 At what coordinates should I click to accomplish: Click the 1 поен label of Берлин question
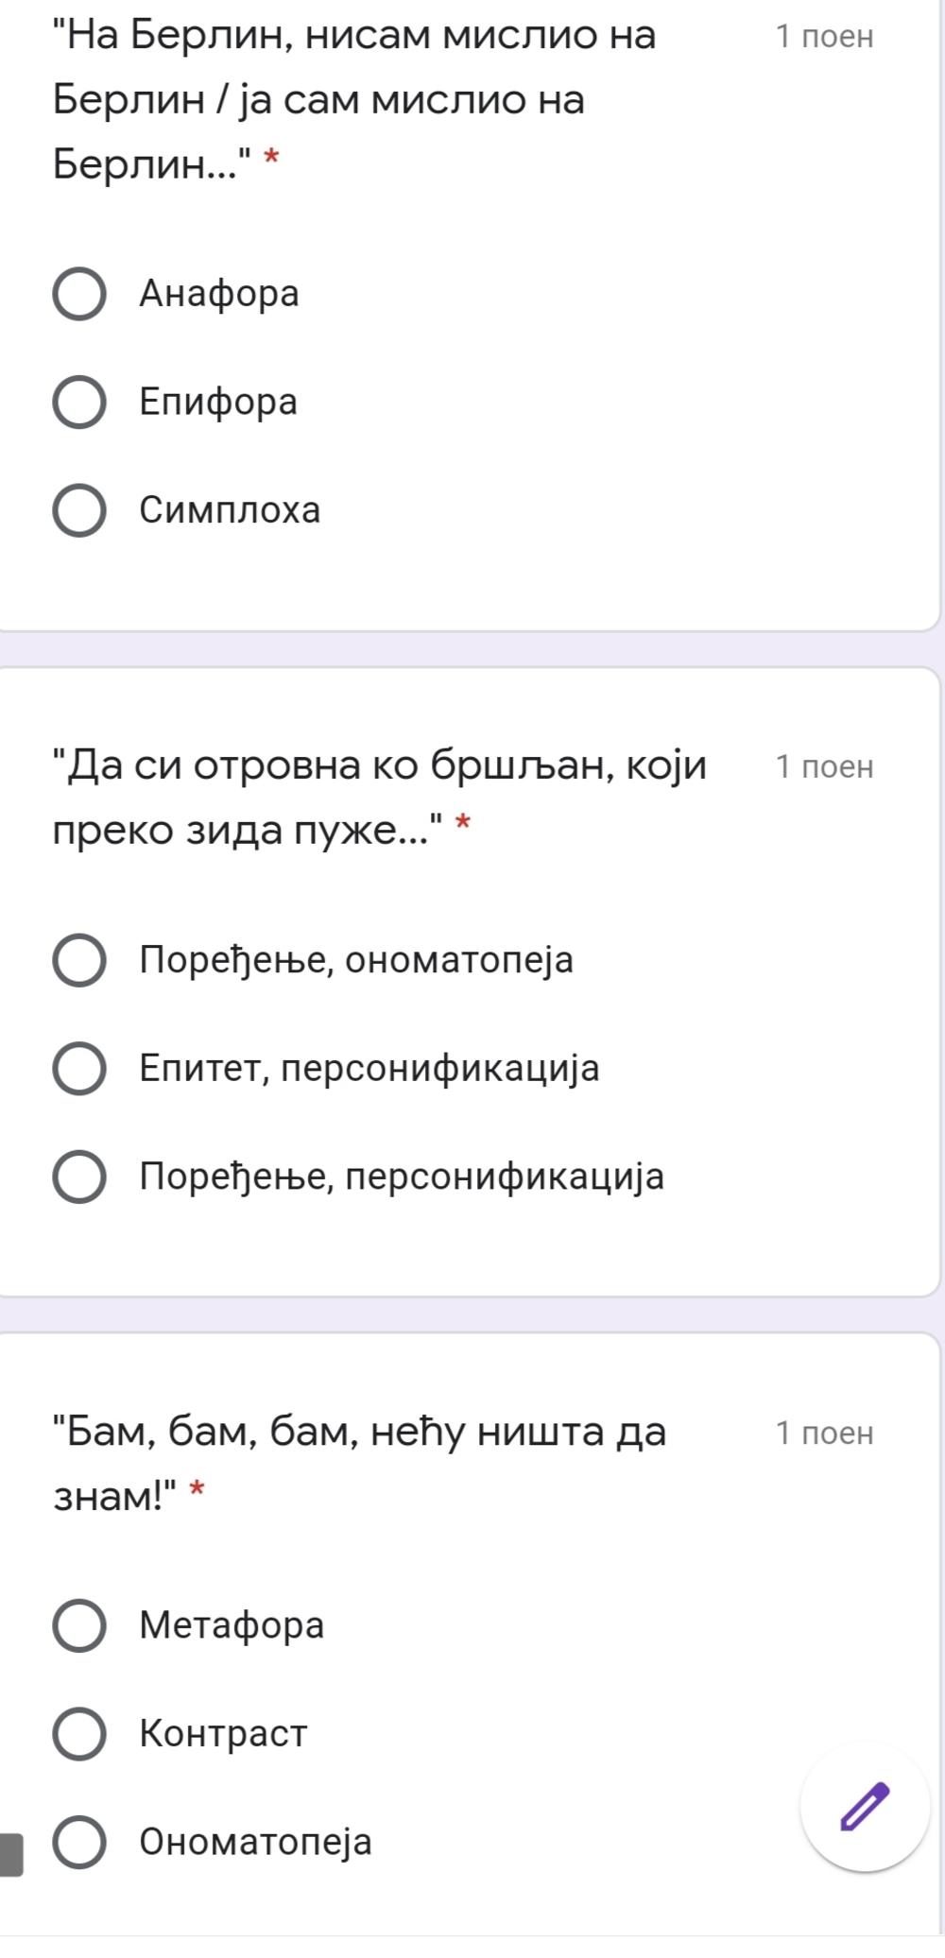(824, 37)
